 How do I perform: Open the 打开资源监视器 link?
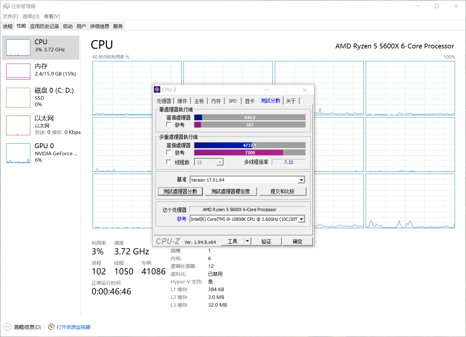point(73,327)
